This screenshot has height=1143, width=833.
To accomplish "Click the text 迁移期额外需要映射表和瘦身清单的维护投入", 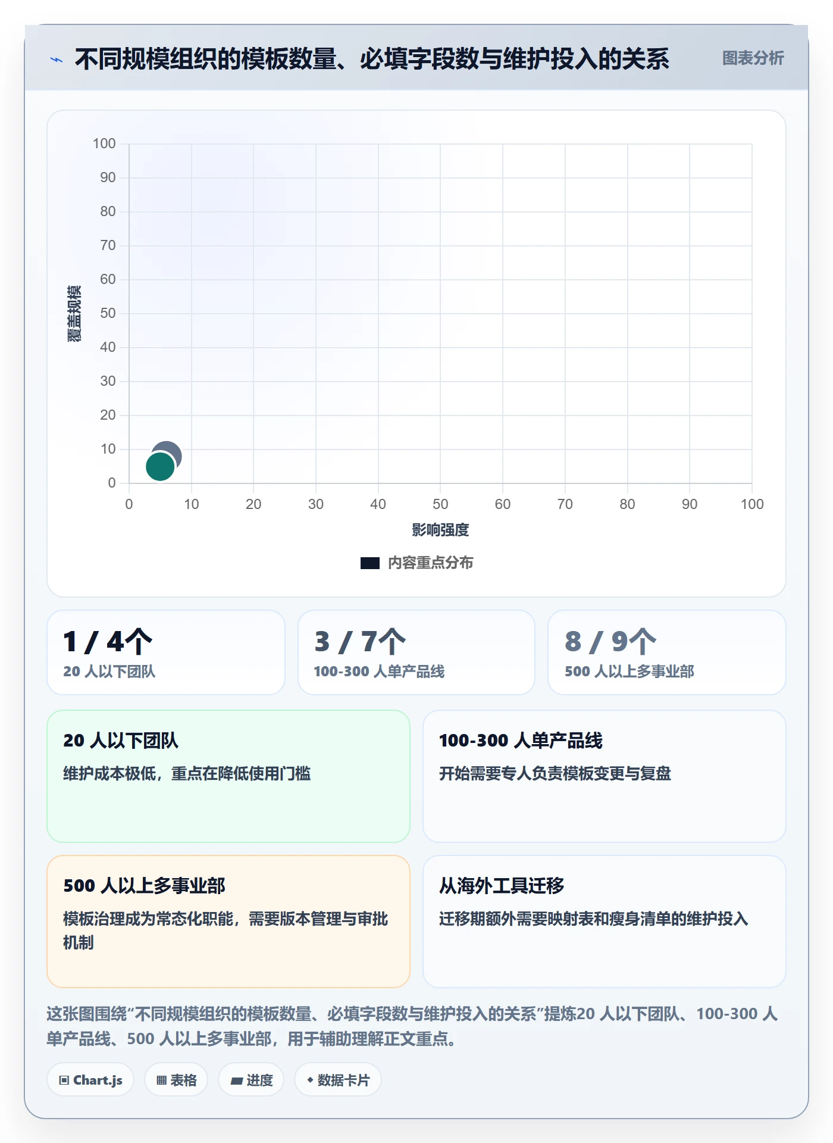I will (x=594, y=919).
